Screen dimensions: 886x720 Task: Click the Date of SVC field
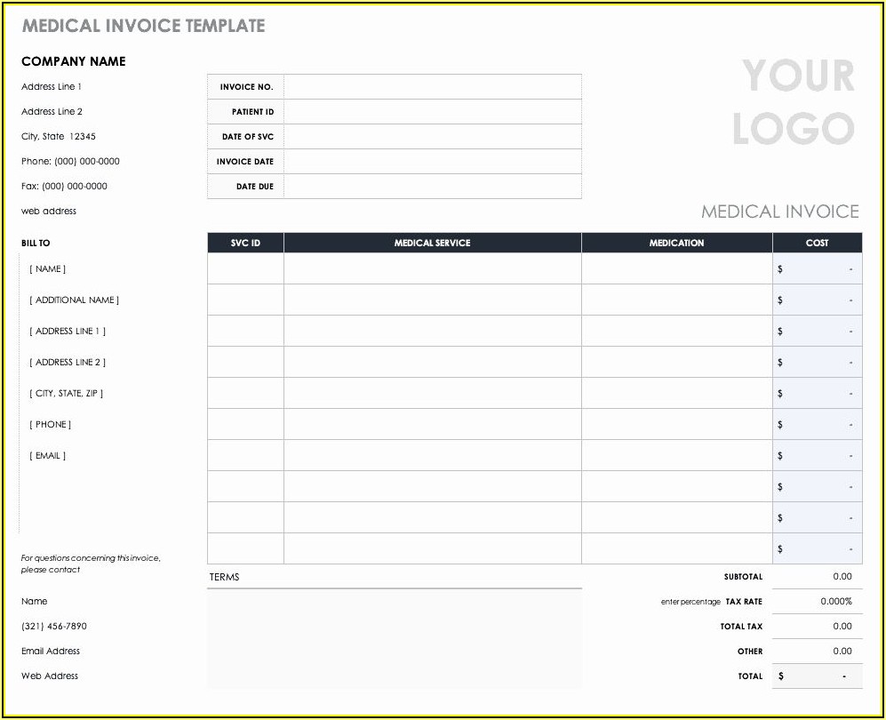point(432,137)
